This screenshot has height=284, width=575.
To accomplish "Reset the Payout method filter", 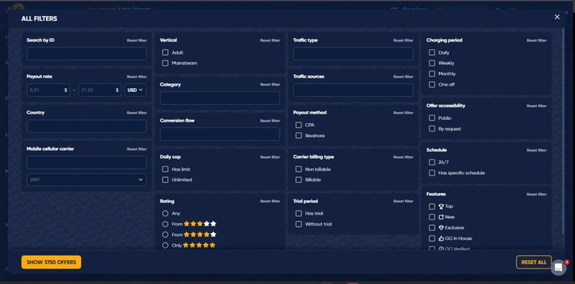I will pos(403,113).
